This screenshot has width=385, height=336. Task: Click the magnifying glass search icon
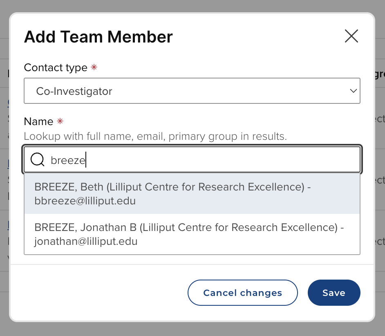coord(38,160)
